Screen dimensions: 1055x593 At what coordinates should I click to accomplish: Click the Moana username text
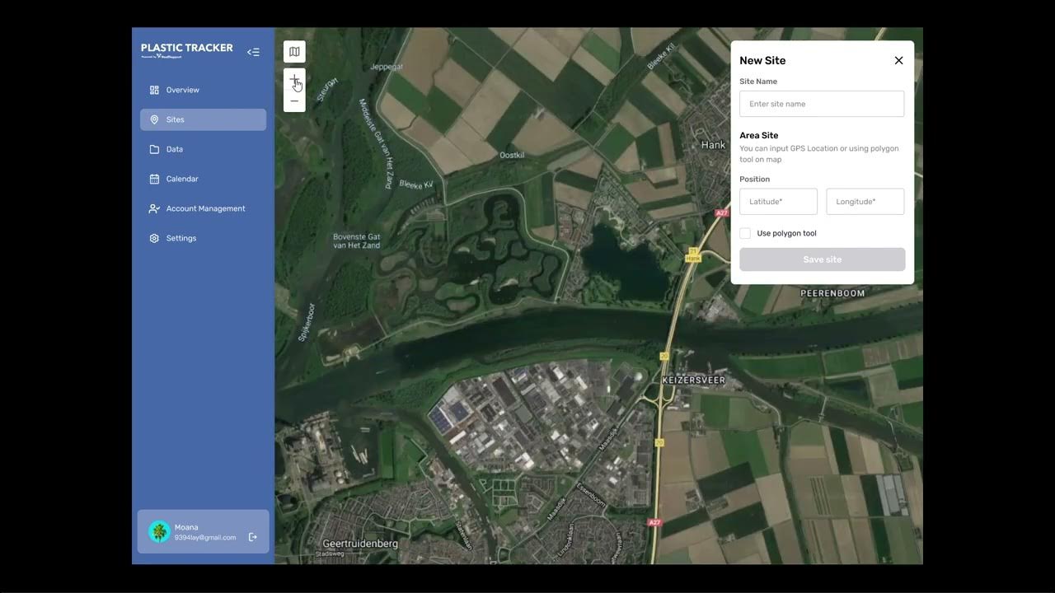coord(186,527)
